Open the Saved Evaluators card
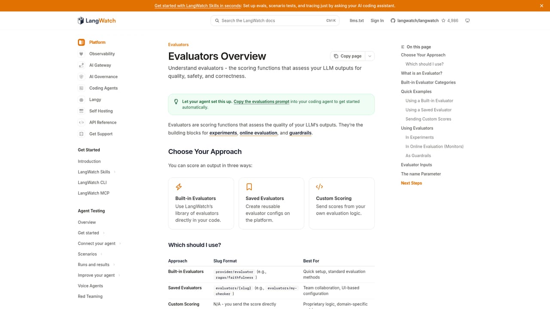The image size is (550, 309). 272,203
